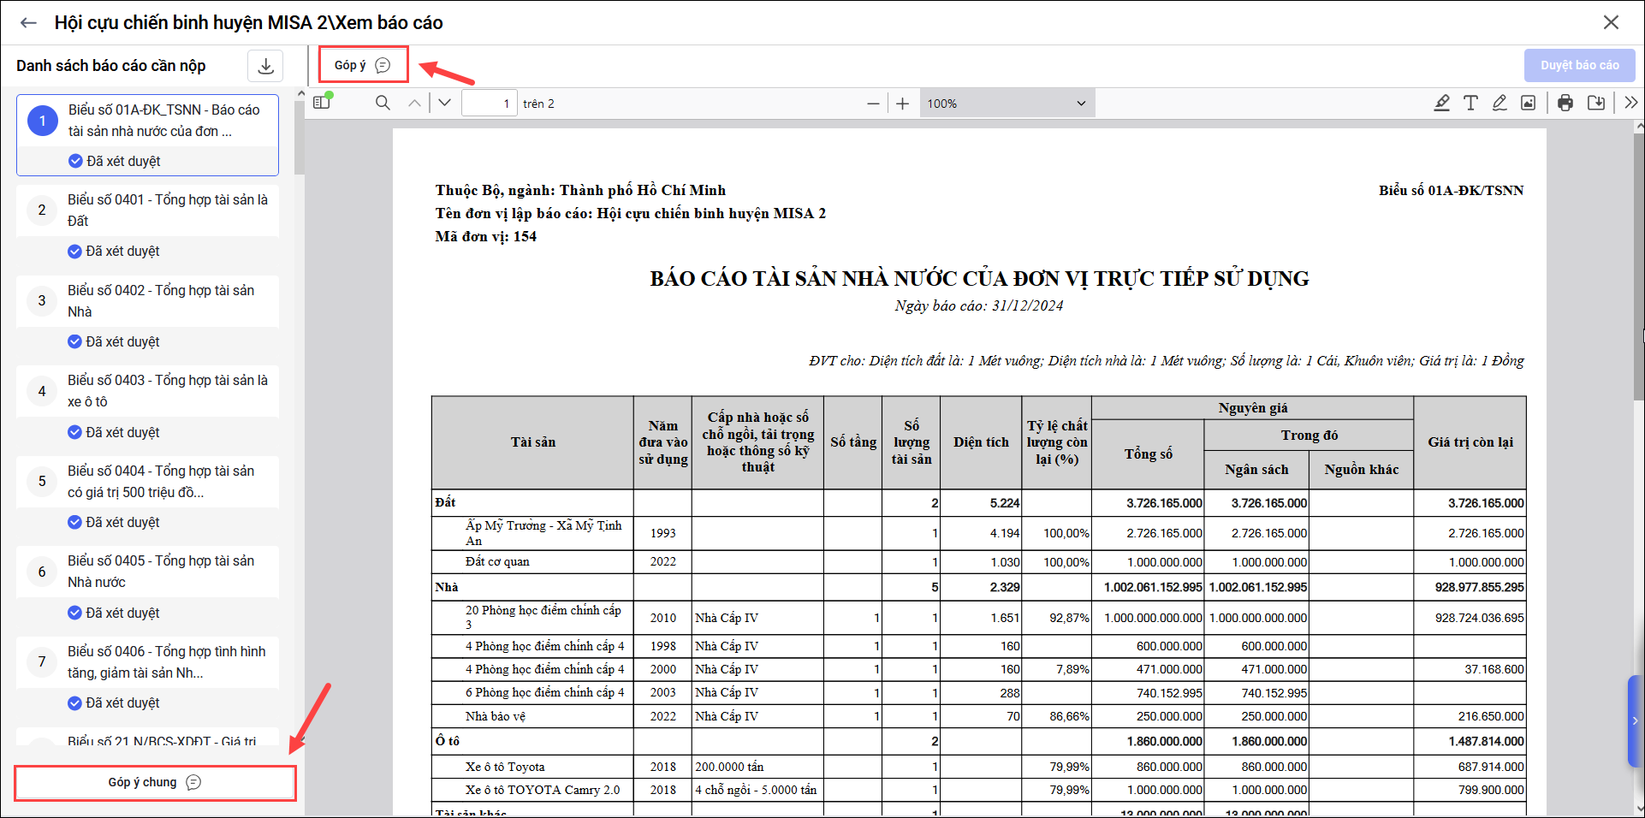Screen dimensions: 1645x818
Task: Click number badge 3 in the report list
Action: click(42, 301)
